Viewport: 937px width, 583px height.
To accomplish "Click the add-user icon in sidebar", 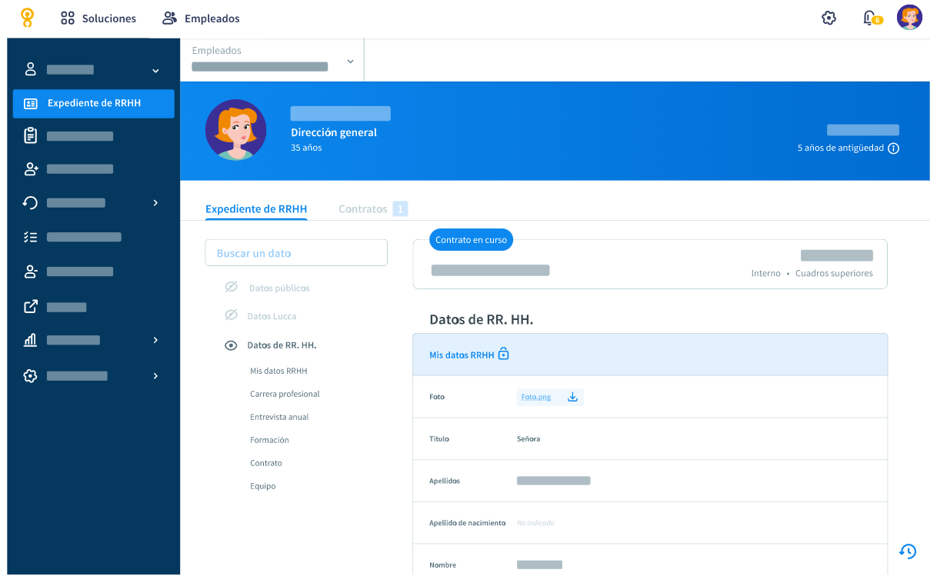I will coord(31,169).
